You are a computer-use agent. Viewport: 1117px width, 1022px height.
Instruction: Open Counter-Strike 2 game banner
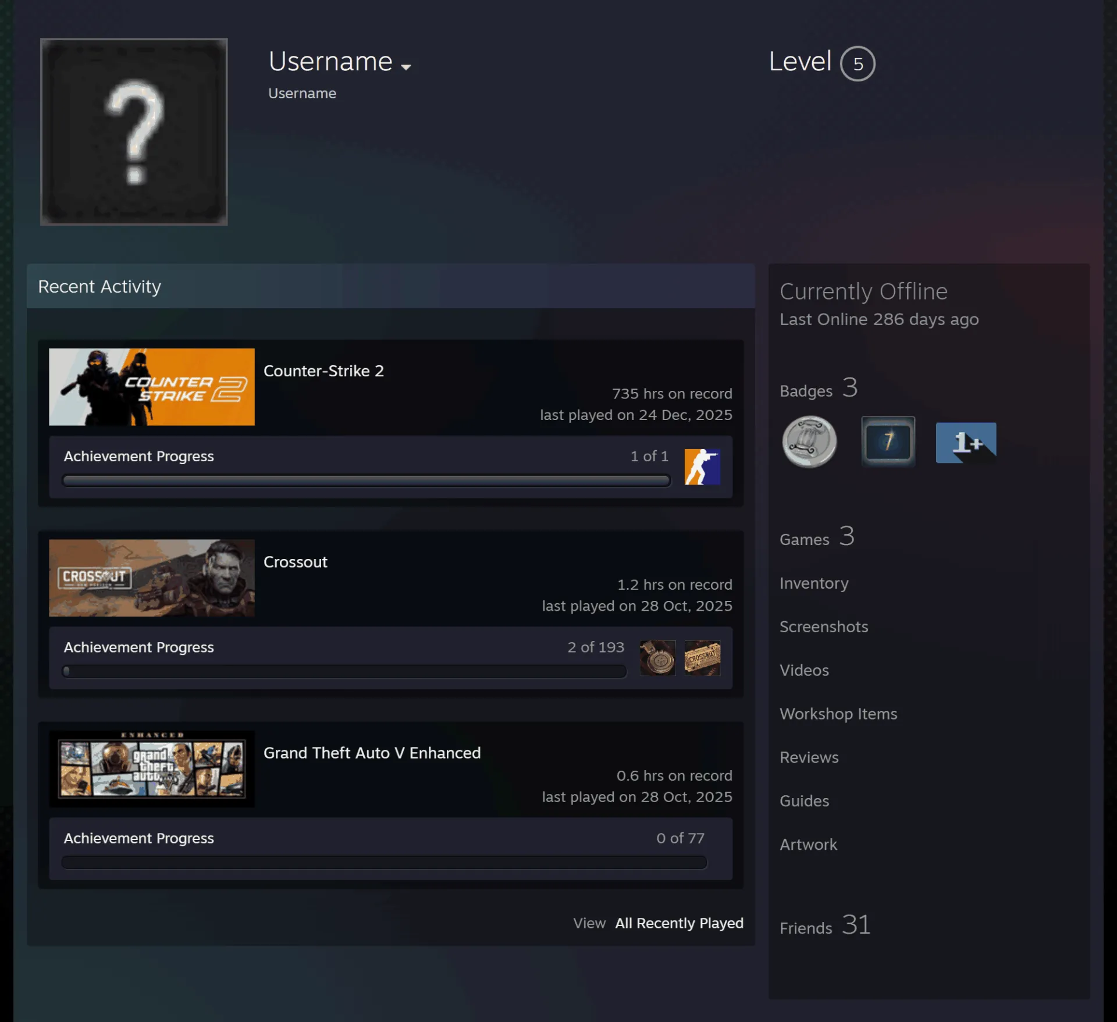152,387
